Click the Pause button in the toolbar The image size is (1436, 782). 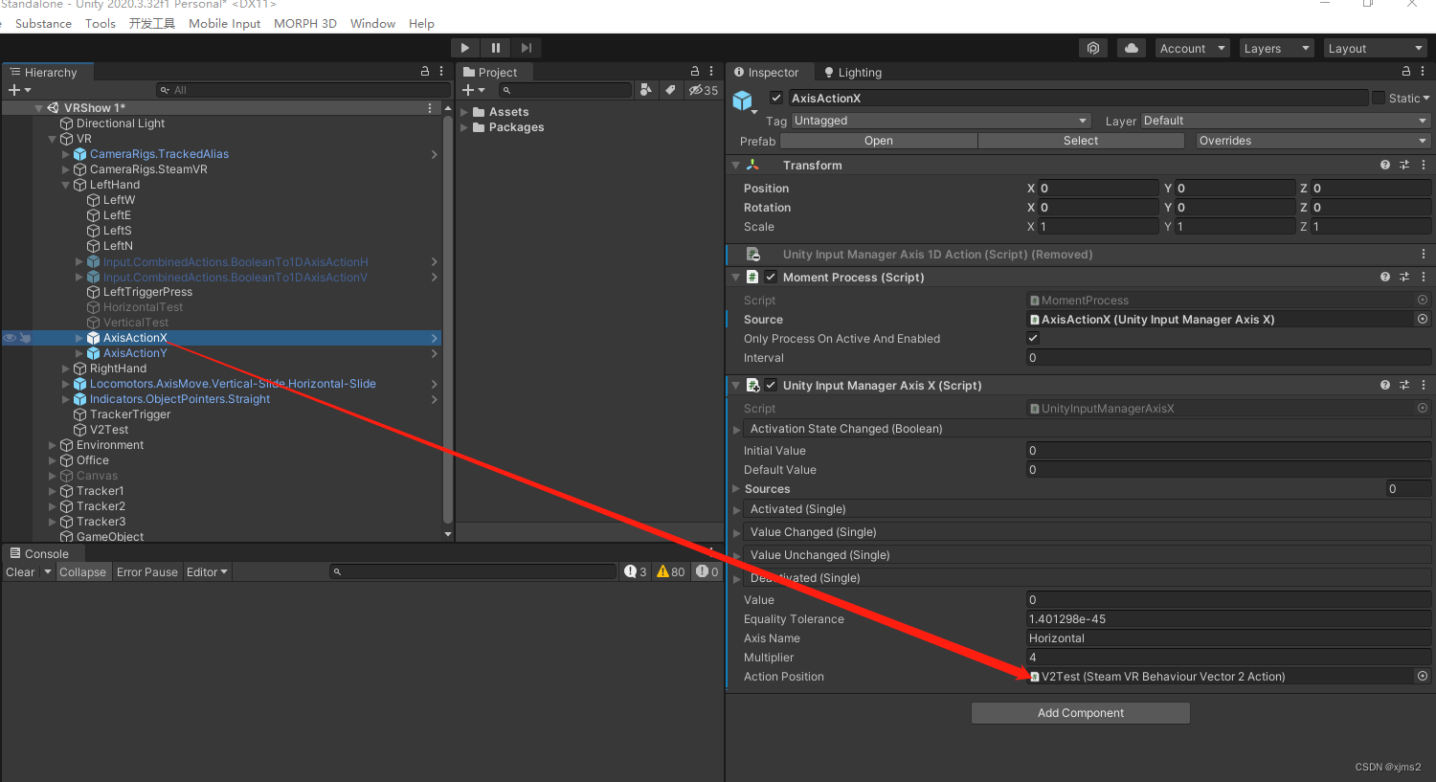(495, 48)
